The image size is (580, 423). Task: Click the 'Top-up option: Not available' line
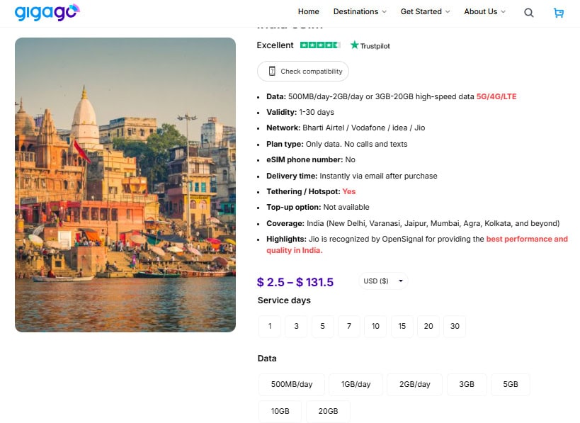click(x=318, y=207)
